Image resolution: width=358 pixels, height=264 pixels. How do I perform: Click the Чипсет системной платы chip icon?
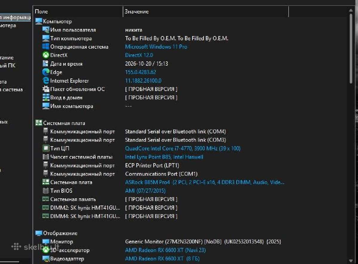click(x=46, y=157)
